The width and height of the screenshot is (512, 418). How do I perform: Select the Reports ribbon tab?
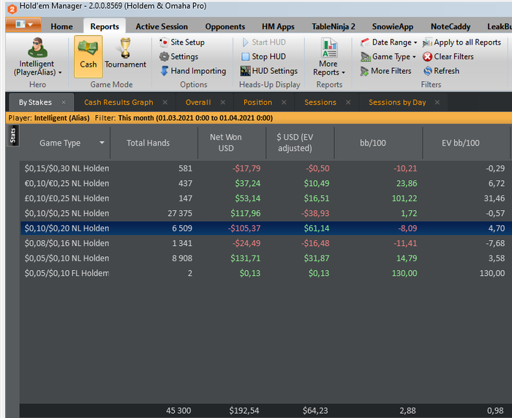coord(105,26)
